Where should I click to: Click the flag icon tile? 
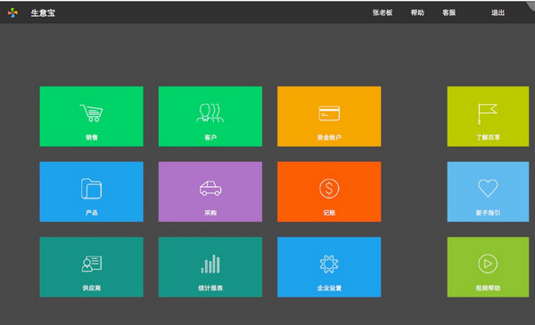488,117
